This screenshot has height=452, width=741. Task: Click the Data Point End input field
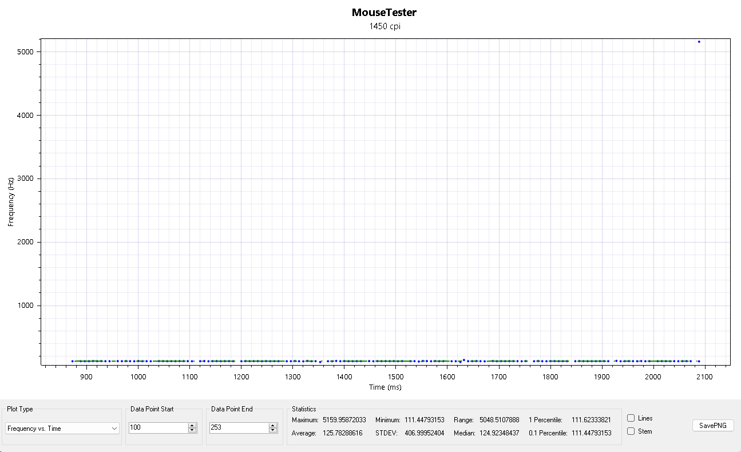[239, 428]
